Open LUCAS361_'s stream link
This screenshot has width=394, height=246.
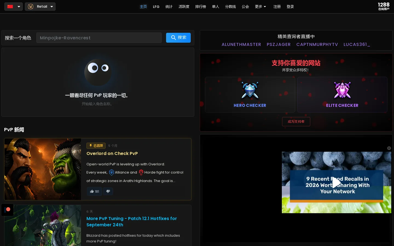click(357, 45)
